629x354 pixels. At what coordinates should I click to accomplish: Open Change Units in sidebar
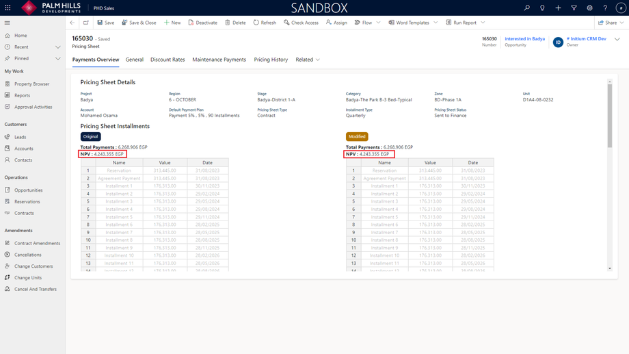click(x=27, y=278)
